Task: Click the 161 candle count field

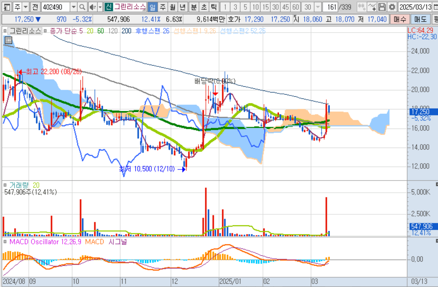Action: (331, 7)
